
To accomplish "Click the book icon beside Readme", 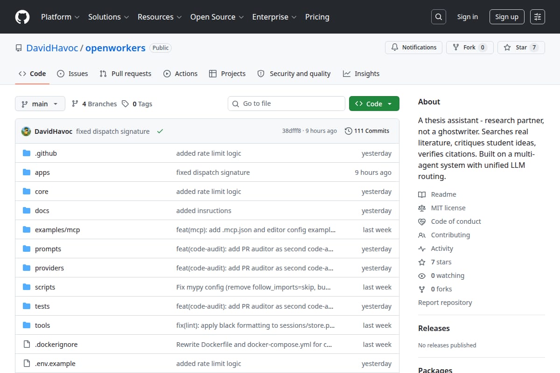I will (x=422, y=194).
